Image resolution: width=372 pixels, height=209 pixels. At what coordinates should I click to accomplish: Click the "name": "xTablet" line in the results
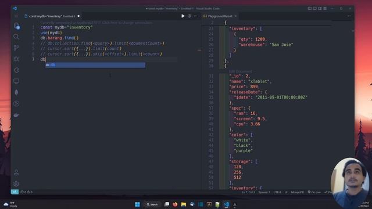tap(251, 81)
